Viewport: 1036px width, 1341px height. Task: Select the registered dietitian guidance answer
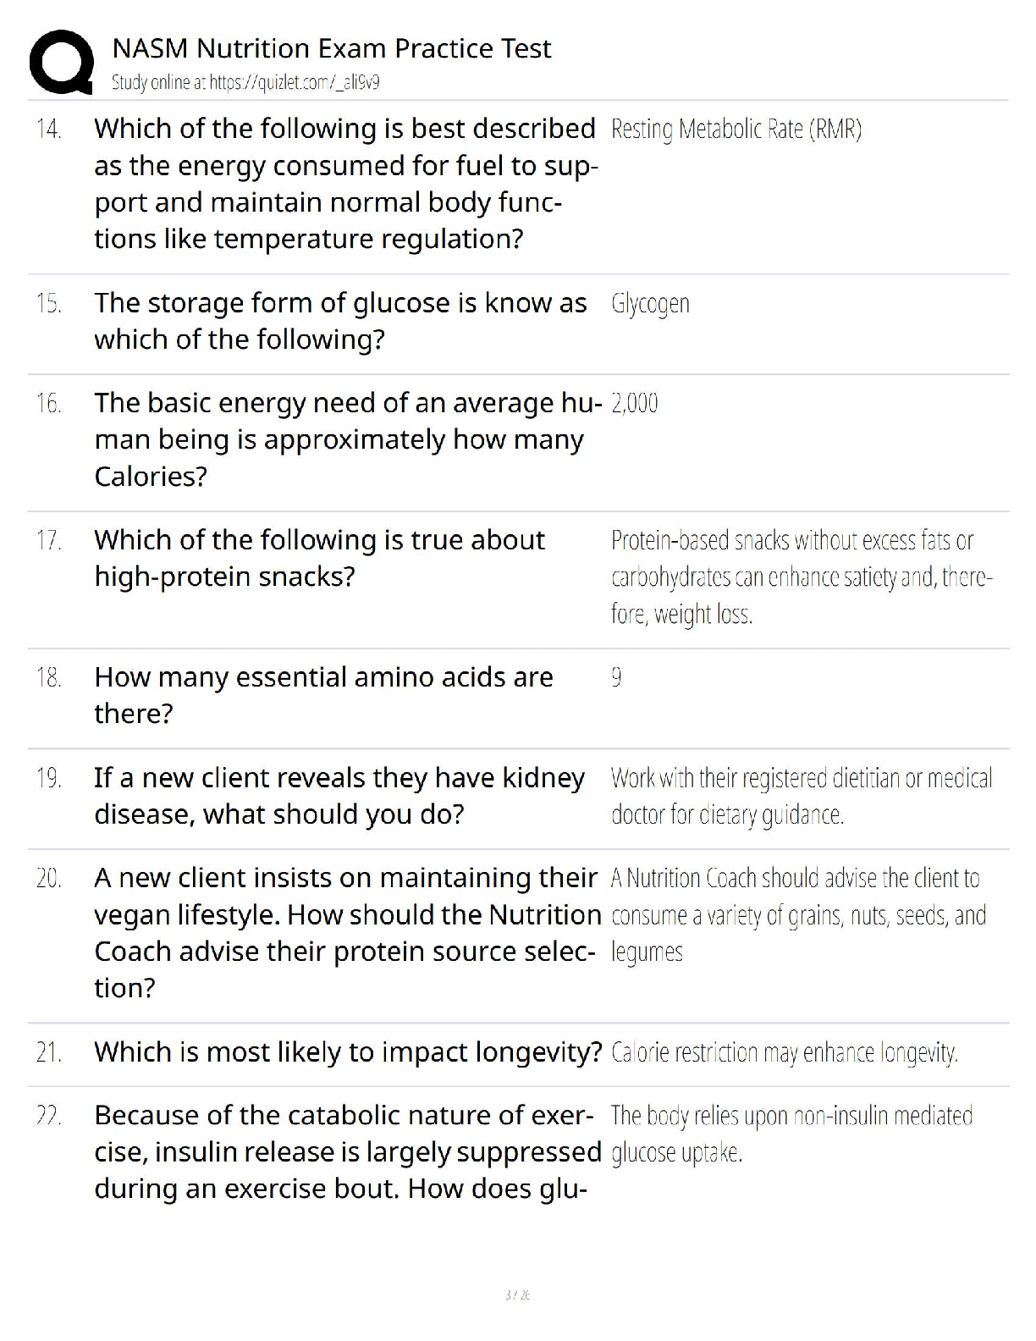(x=801, y=796)
